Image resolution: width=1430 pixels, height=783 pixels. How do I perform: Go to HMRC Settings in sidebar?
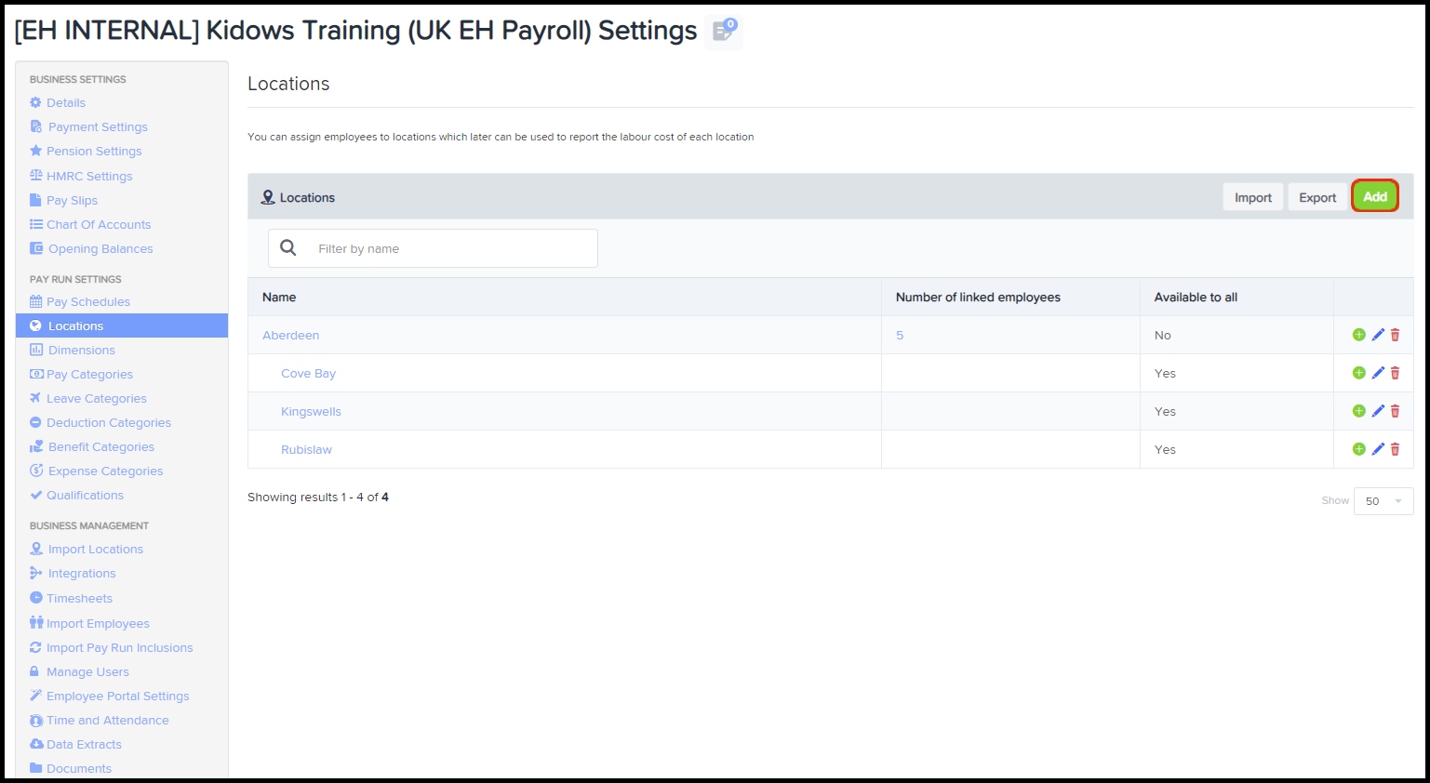tap(89, 176)
